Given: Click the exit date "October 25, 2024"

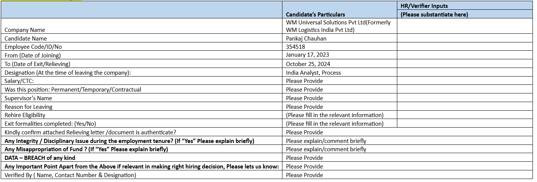Looking at the screenshot, I should 308,64.
